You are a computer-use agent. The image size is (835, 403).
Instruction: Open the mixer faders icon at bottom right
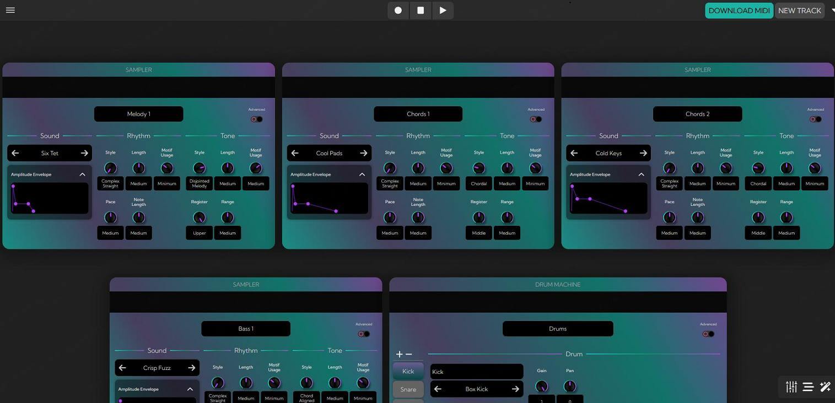pyautogui.click(x=791, y=386)
